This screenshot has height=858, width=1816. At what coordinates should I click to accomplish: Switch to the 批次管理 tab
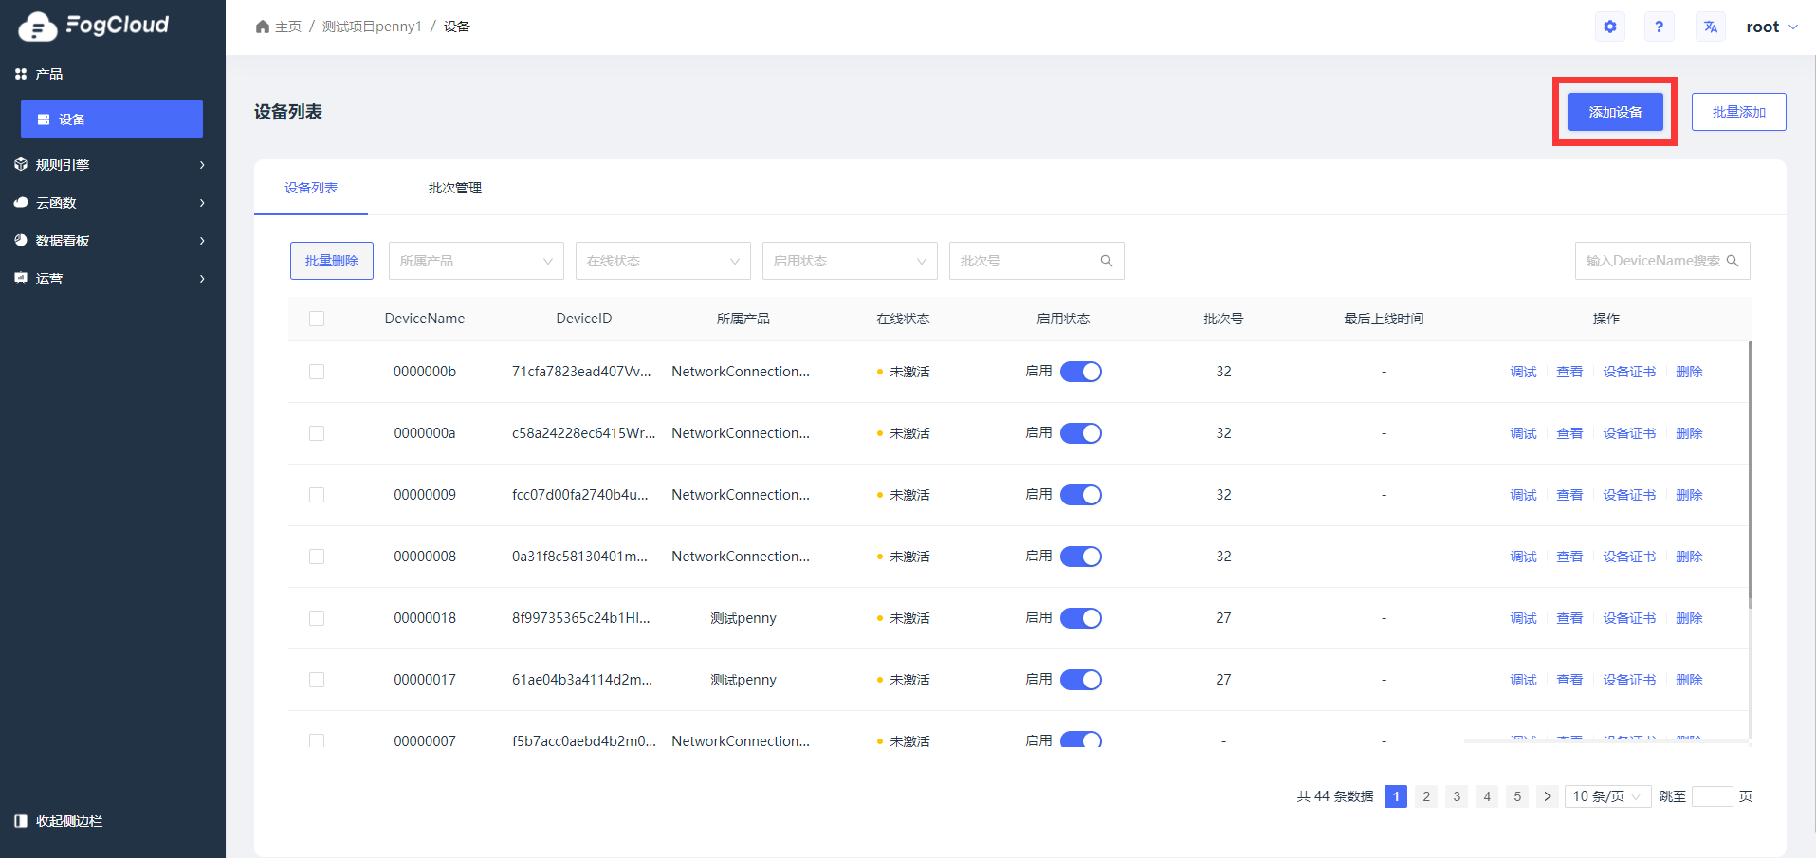click(455, 188)
